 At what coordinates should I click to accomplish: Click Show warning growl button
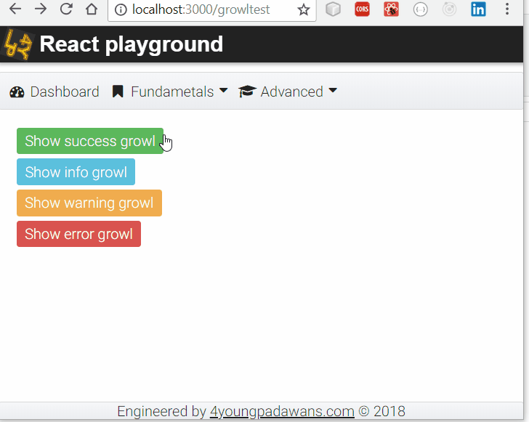click(89, 203)
